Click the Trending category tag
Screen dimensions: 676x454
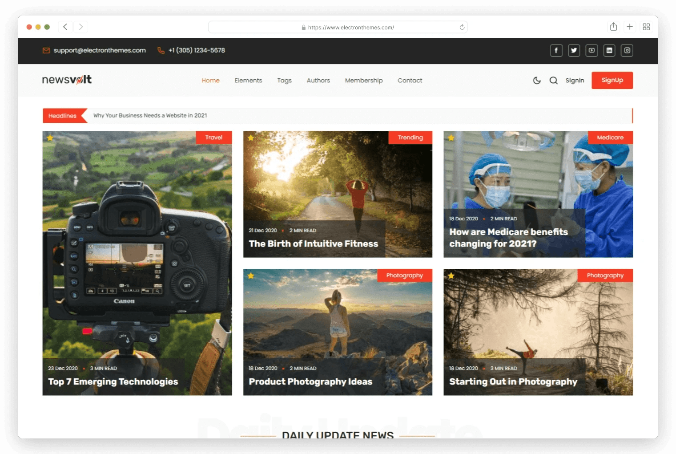pos(410,138)
